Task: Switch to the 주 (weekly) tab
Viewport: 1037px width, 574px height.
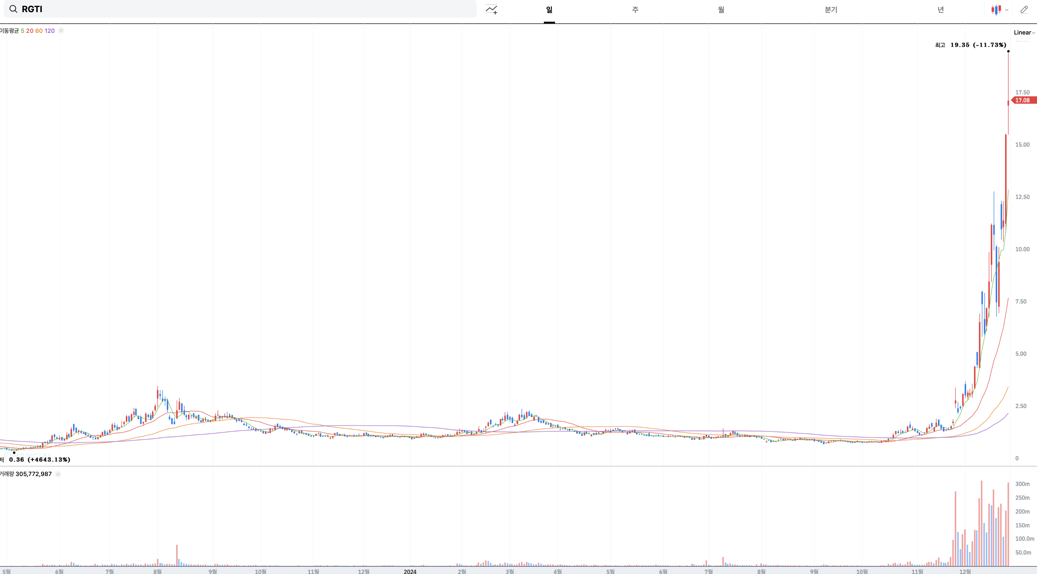Action: 635,10
